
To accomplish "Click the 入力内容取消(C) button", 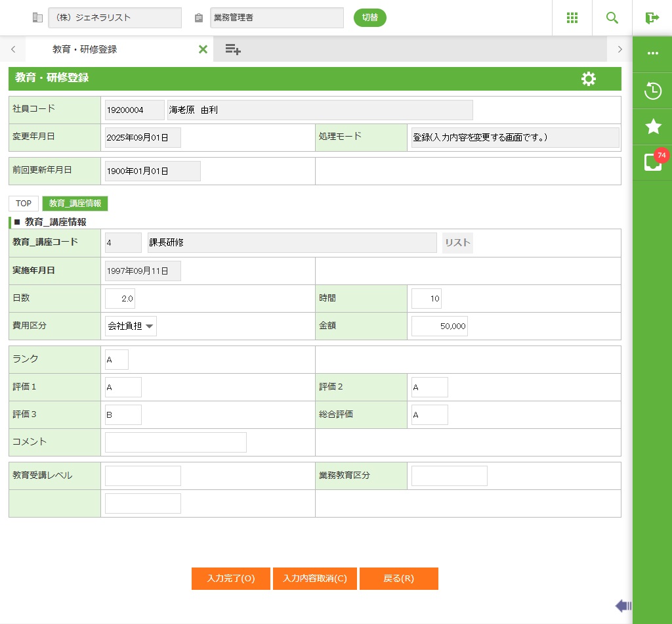I will pyautogui.click(x=314, y=579).
